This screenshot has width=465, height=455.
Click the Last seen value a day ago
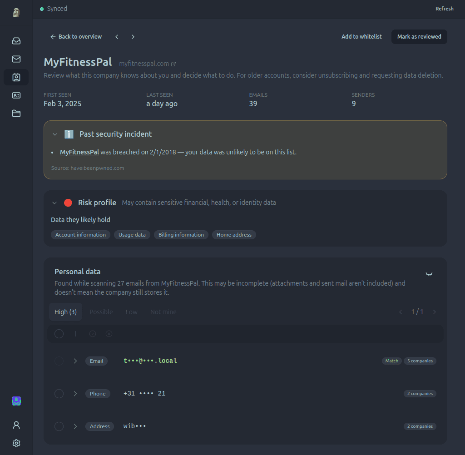click(x=162, y=104)
